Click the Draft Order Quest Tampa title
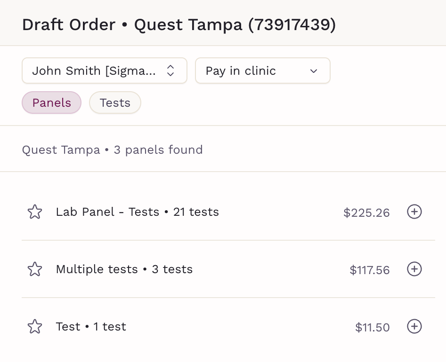The height and width of the screenshot is (362, 446). 179,24
